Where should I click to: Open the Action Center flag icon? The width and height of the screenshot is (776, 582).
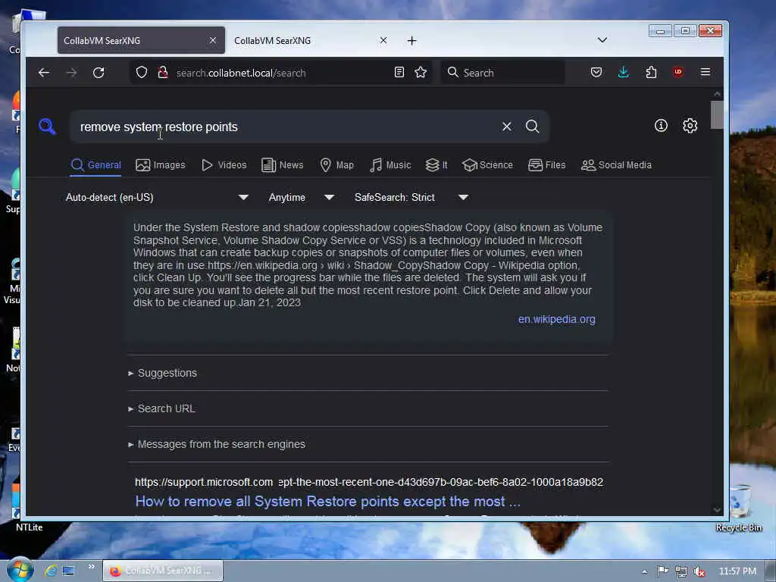click(662, 571)
